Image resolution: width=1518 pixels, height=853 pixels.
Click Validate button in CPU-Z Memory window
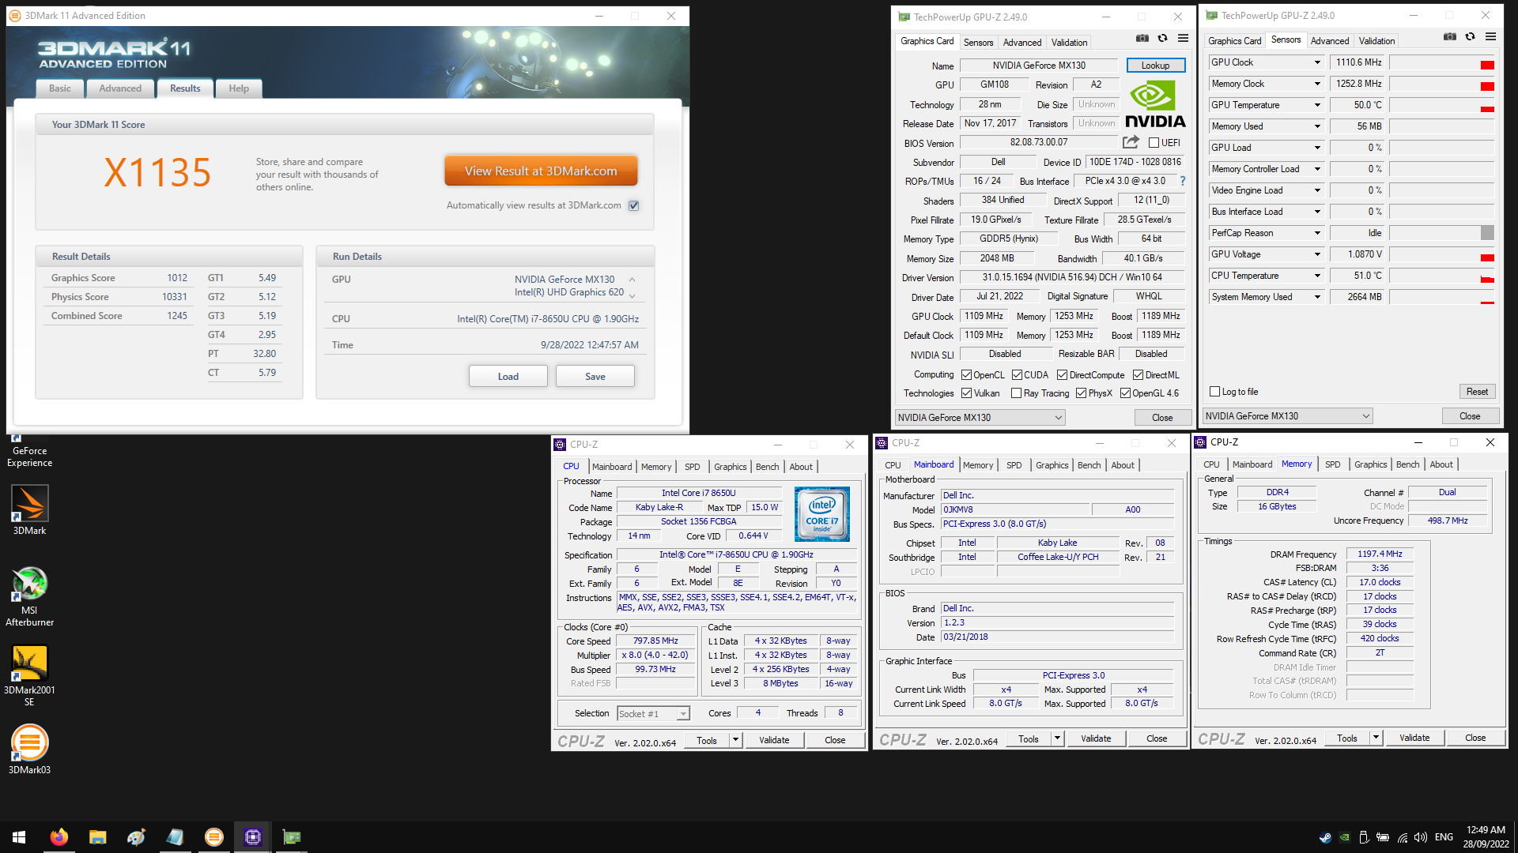pos(1414,738)
